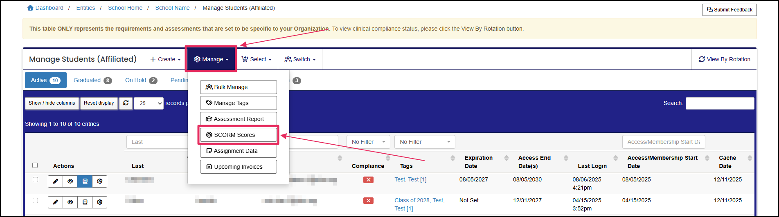Select SCORM Scores from Manage menu
Image resolution: width=779 pixels, height=217 pixels.
pyautogui.click(x=238, y=135)
